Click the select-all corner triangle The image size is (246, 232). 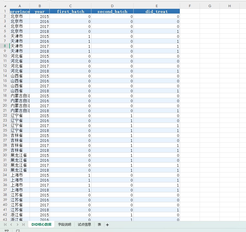pyautogui.click(x=5, y=6)
